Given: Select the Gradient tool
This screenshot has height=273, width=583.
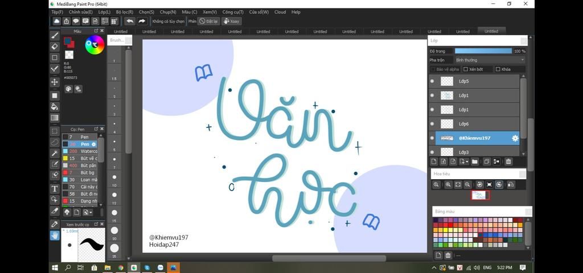Looking at the screenshot, I should tap(55, 118).
